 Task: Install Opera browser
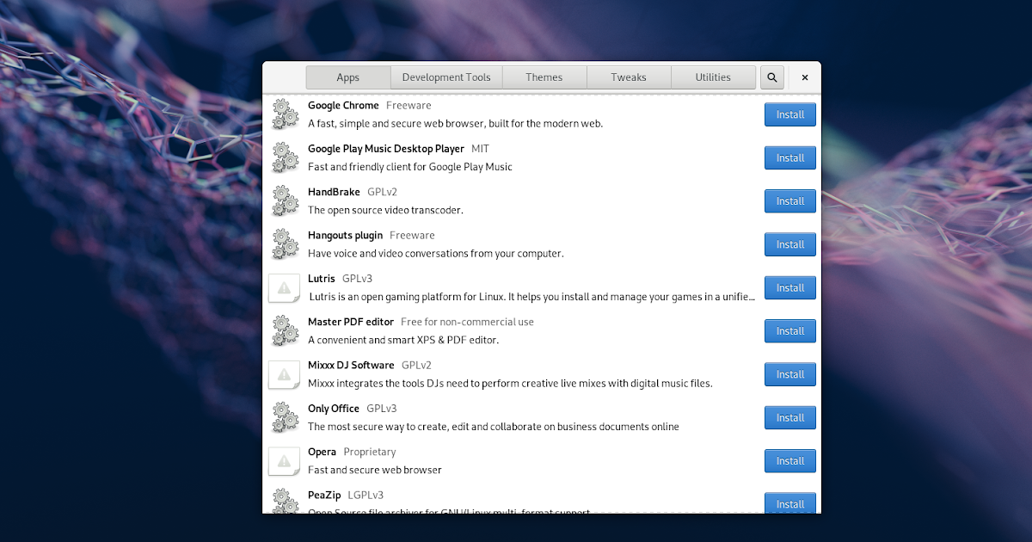tap(789, 460)
